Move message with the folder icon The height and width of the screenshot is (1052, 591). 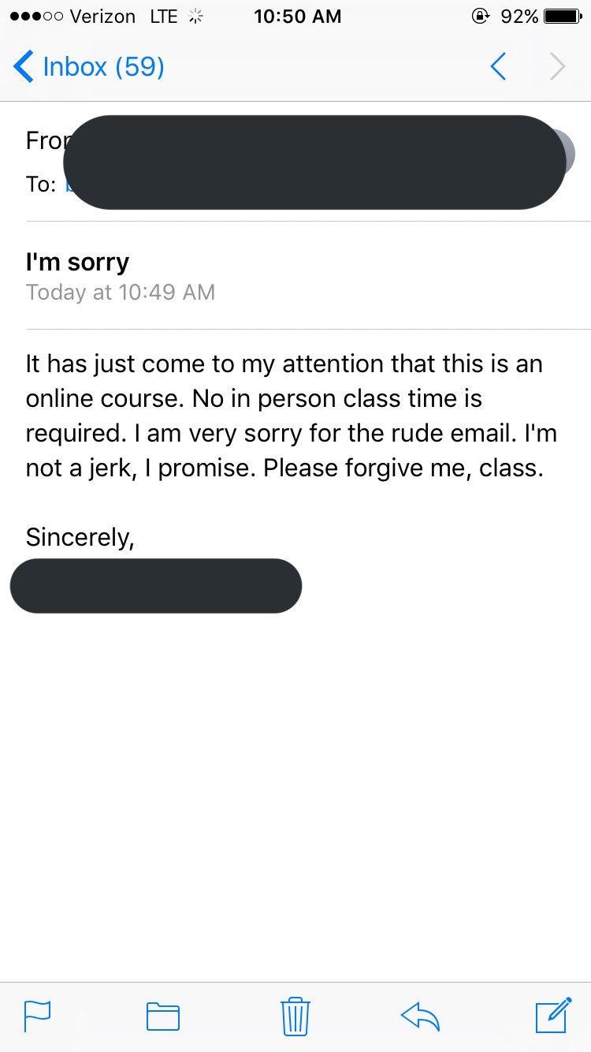point(163,1016)
